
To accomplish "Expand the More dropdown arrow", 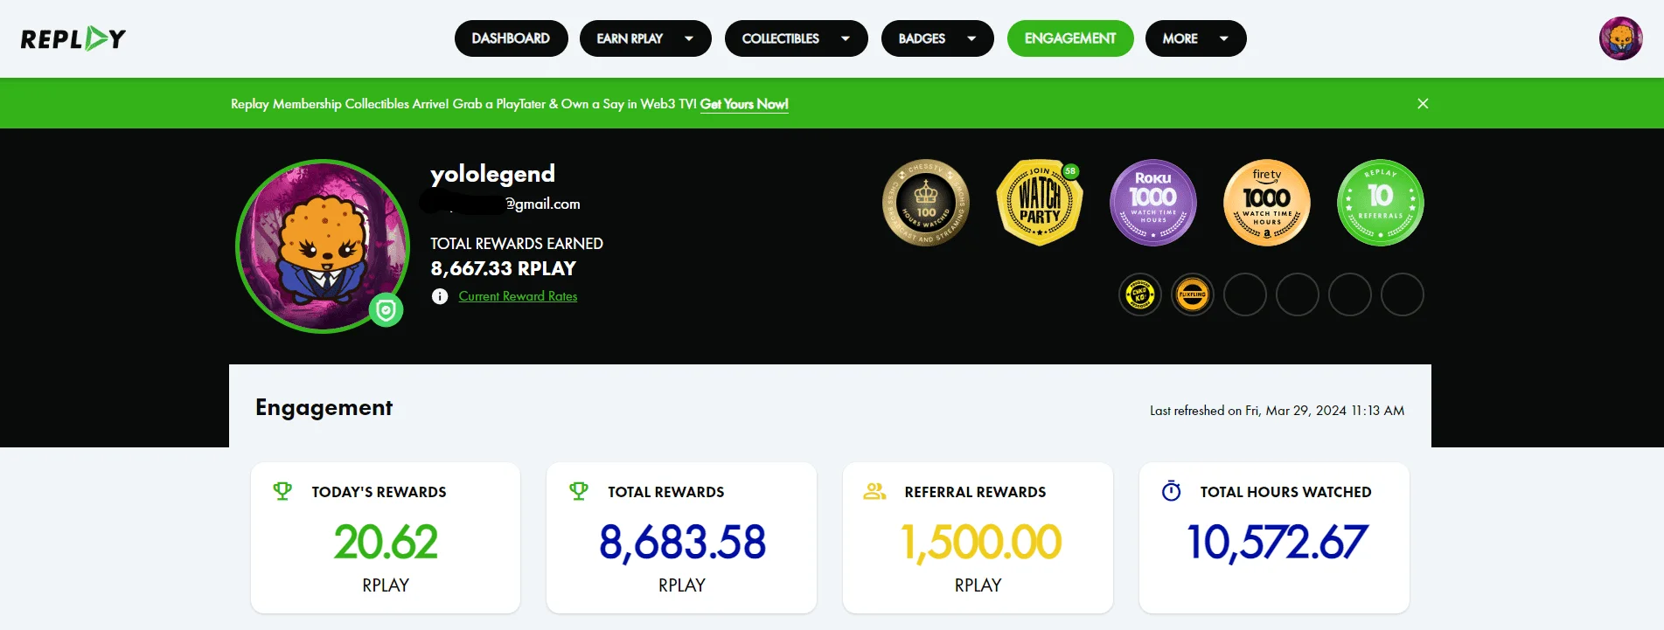I will coord(1224,38).
